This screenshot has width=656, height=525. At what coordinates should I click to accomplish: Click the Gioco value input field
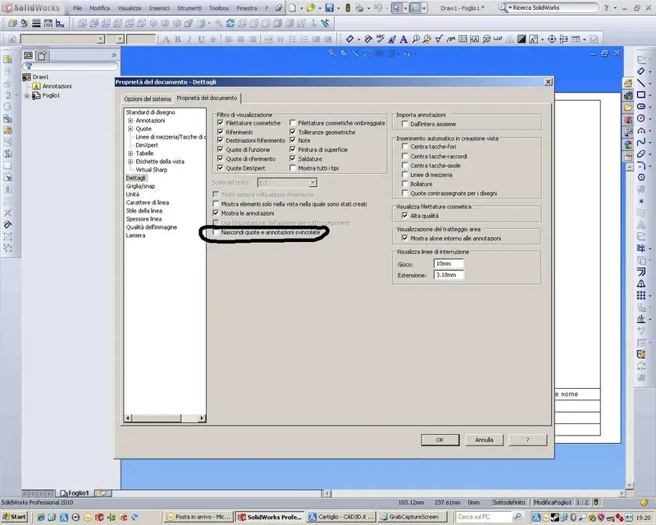coord(449,264)
